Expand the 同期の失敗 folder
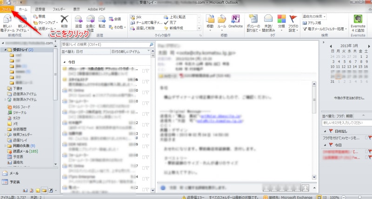 (x=5, y=146)
